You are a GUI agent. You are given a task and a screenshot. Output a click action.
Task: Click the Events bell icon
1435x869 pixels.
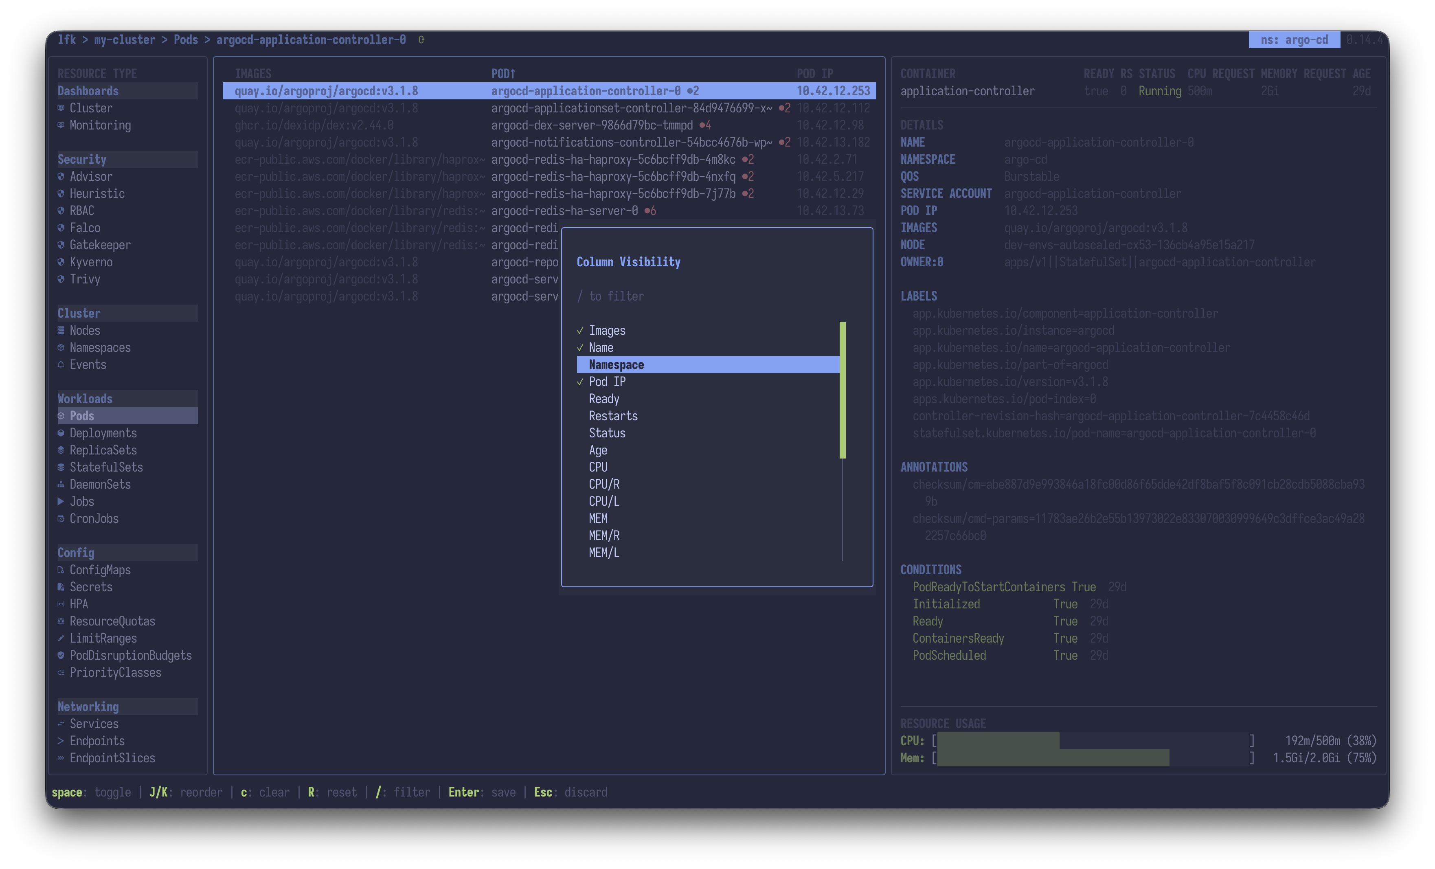61,364
